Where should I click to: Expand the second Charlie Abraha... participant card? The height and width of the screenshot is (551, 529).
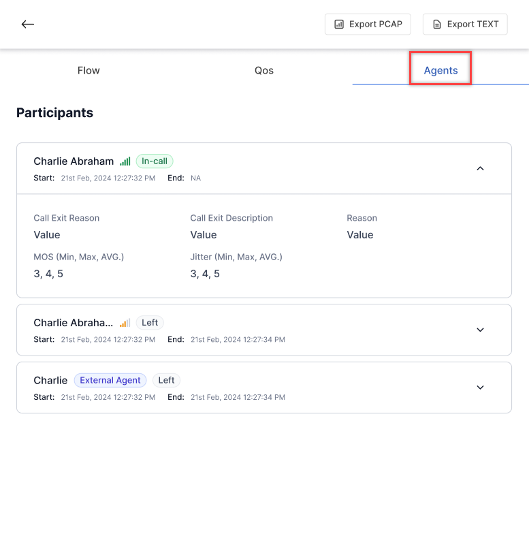point(480,330)
